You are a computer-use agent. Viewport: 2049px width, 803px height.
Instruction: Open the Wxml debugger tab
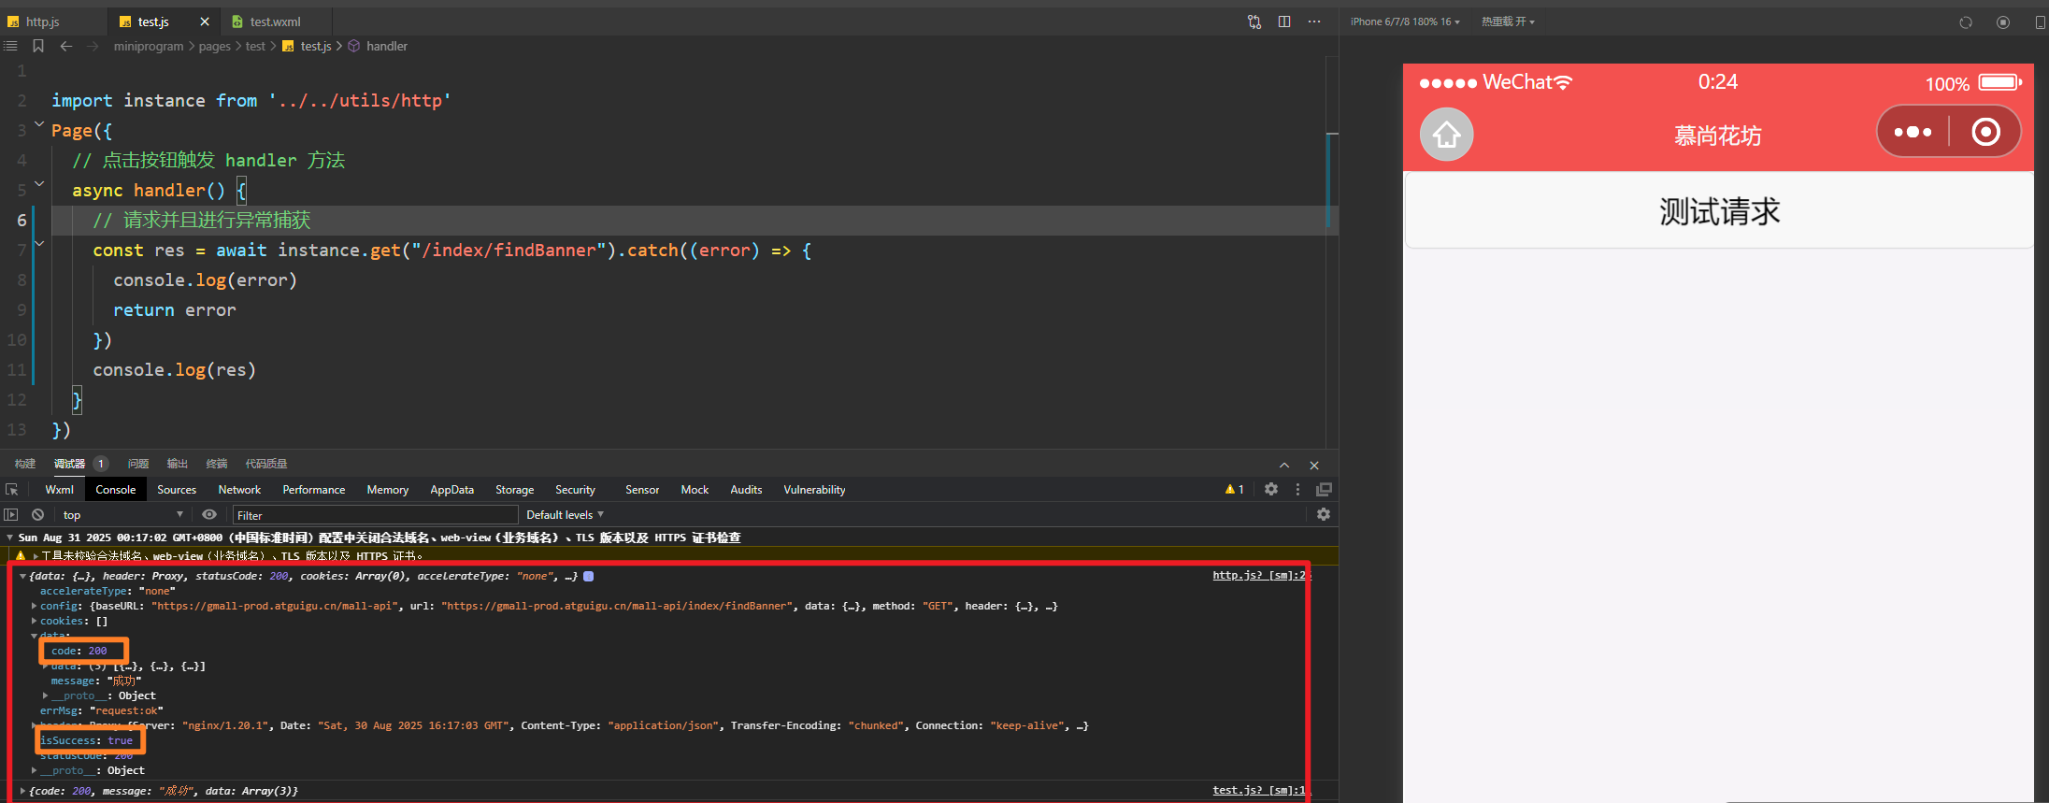point(59,489)
